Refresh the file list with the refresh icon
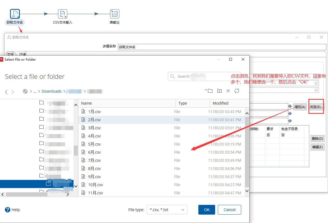Screen dimensions: 328x223 pos(237,91)
